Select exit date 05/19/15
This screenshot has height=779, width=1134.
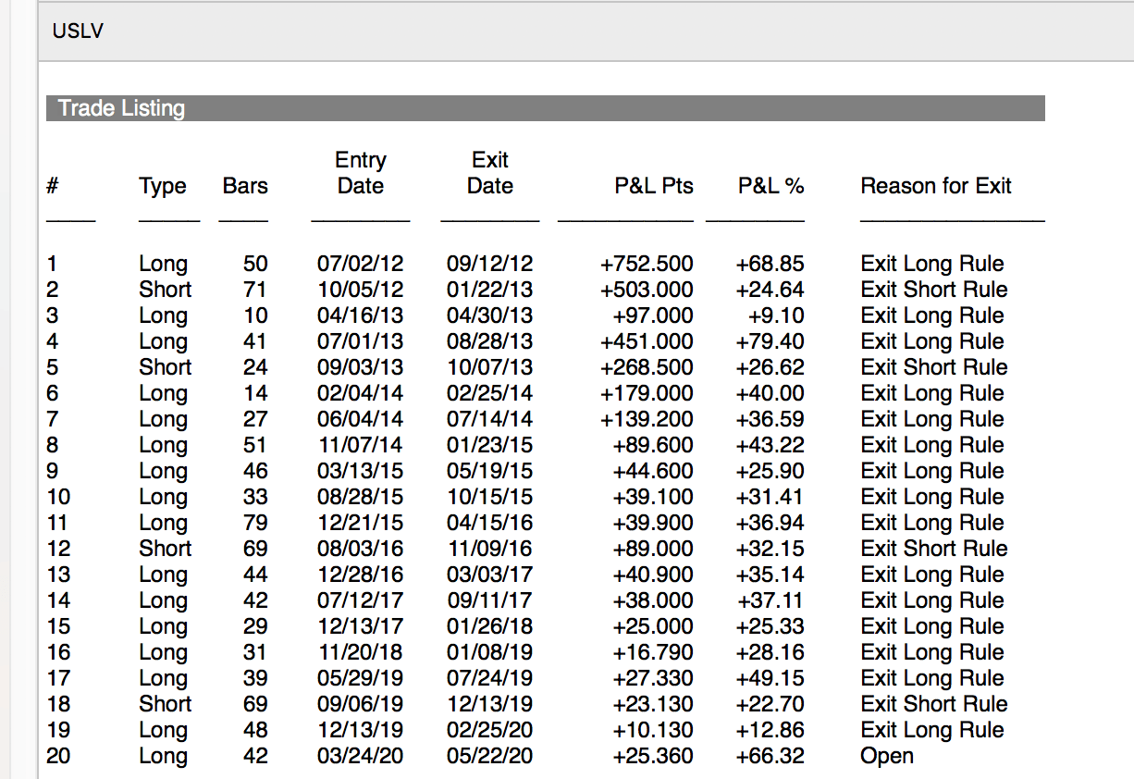(490, 471)
